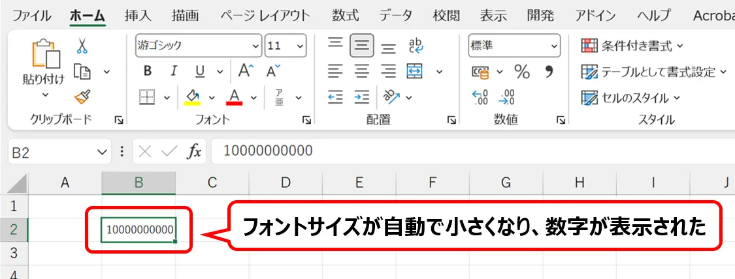Click the Copy icon
This screenshot has width=735, height=279.
coord(82,72)
